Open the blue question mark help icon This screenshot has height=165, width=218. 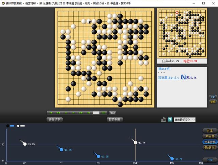pyautogui.click(x=170, y=120)
